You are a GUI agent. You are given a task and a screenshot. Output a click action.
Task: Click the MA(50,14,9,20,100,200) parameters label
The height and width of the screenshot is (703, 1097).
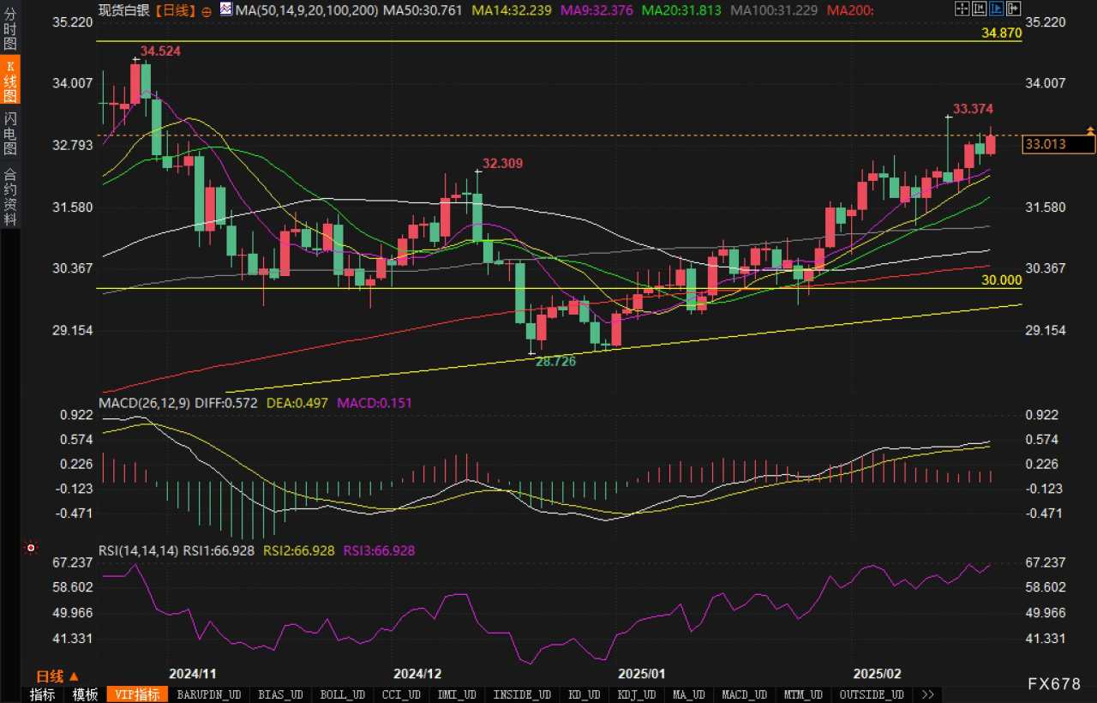tap(307, 10)
